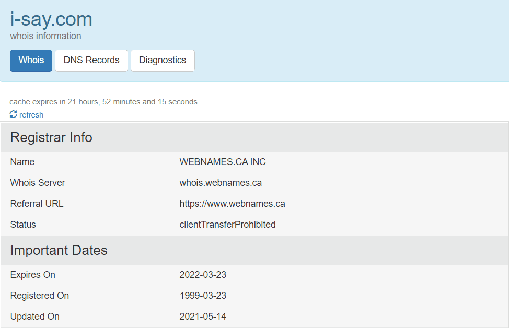The image size is (509, 328).
Task: Click the Status row label
Action: [x=23, y=225]
